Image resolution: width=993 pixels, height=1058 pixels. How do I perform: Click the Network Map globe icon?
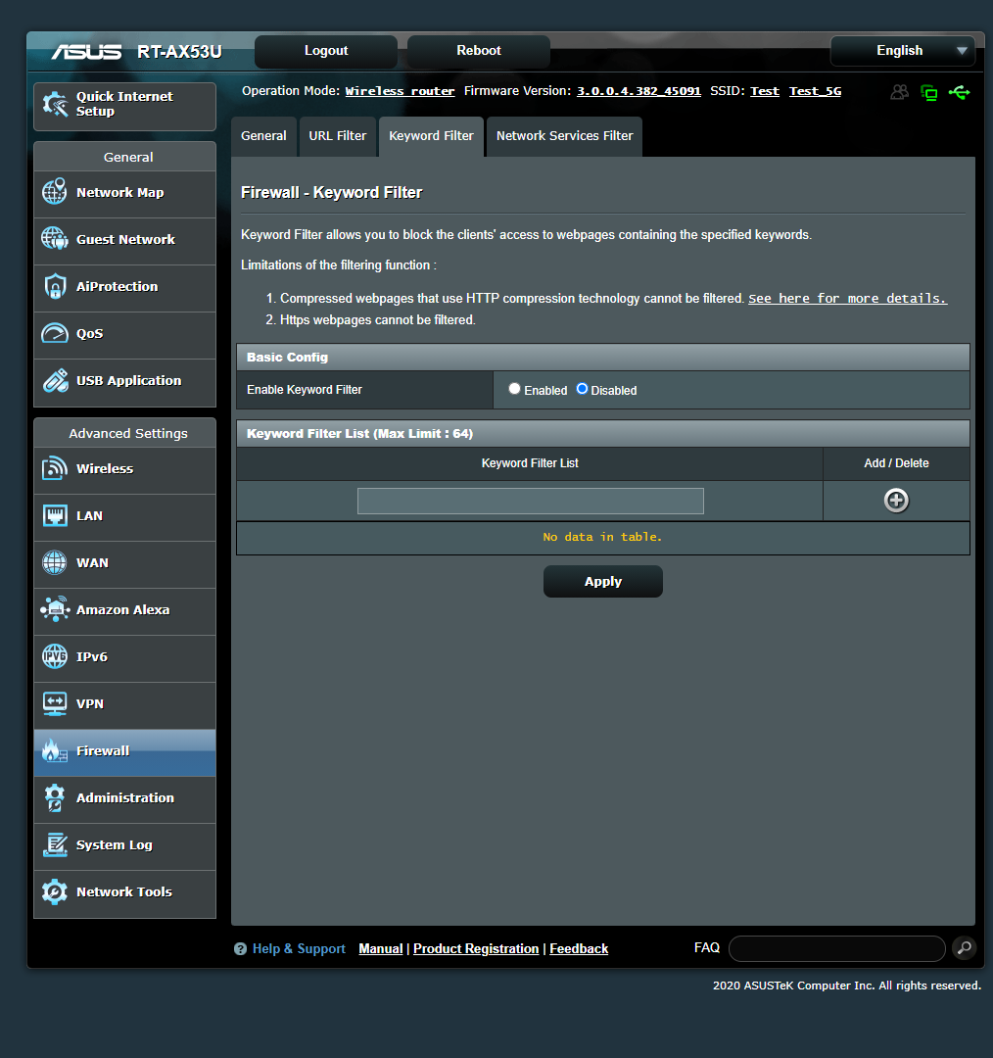click(x=55, y=192)
